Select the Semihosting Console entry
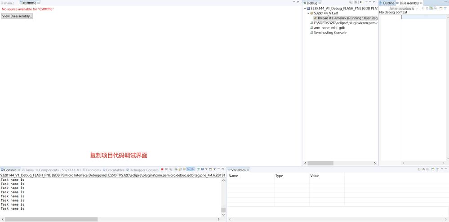The height and width of the screenshot is (222, 449). tap(328, 33)
